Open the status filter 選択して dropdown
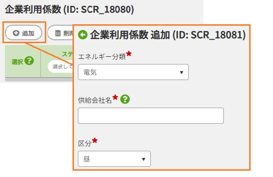Screen dimensions: 273x177 (60, 66)
